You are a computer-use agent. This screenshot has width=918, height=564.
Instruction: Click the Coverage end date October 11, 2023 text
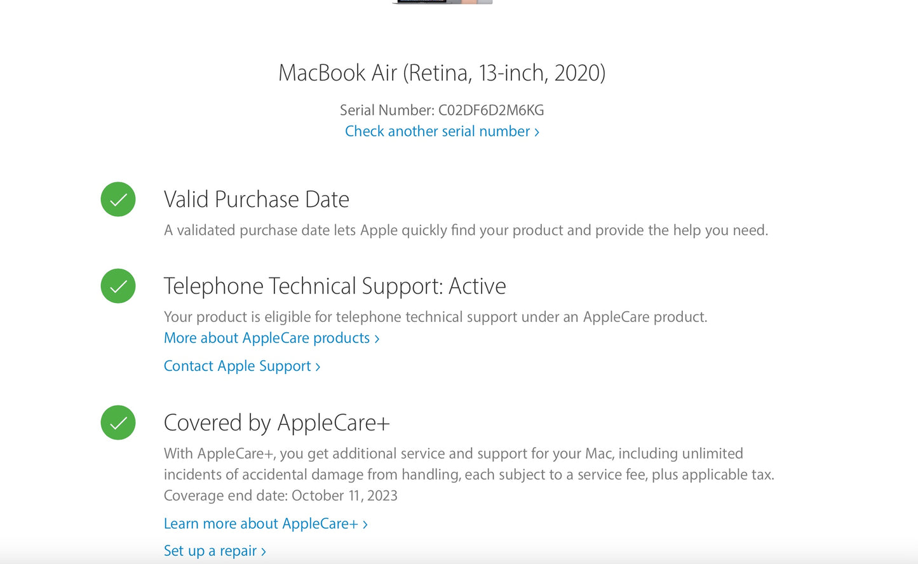tap(280, 495)
